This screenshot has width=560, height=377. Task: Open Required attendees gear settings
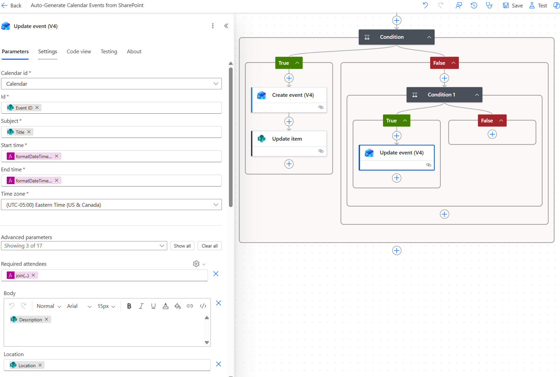[199, 264]
